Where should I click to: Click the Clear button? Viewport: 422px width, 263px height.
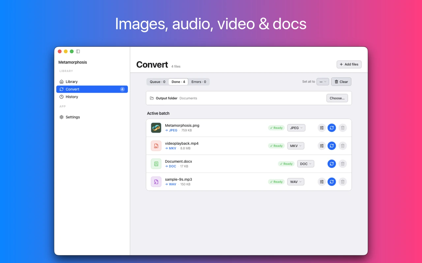[341, 82]
